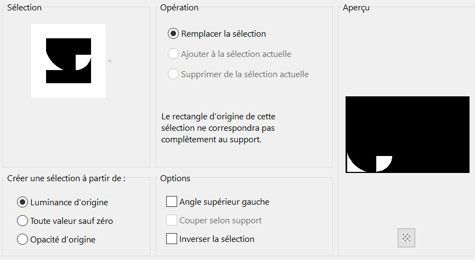Toggle Couper selon support checkbox
Image resolution: width=475 pixels, height=260 pixels.
[x=172, y=221]
